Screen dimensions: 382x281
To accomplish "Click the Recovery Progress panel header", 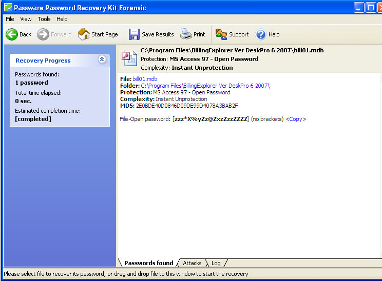I will pyautogui.click(x=60, y=60).
